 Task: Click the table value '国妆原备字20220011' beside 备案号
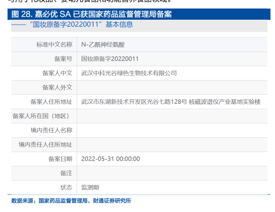coord(110,59)
